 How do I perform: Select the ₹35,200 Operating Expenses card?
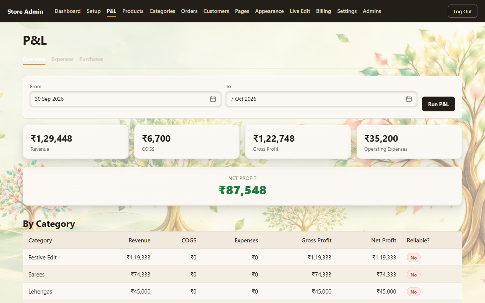click(409, 142)
